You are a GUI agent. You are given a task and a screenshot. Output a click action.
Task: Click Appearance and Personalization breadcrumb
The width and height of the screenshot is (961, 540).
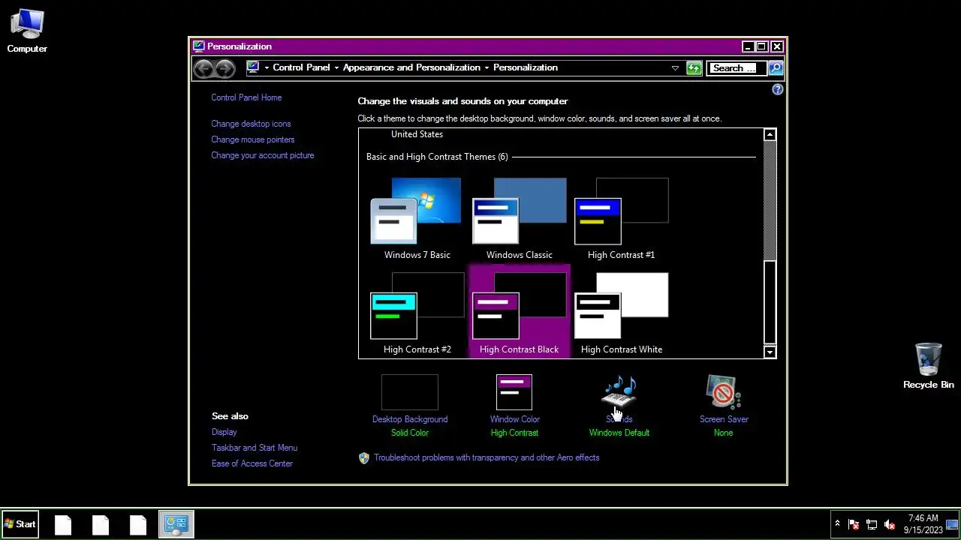(411, 67)
